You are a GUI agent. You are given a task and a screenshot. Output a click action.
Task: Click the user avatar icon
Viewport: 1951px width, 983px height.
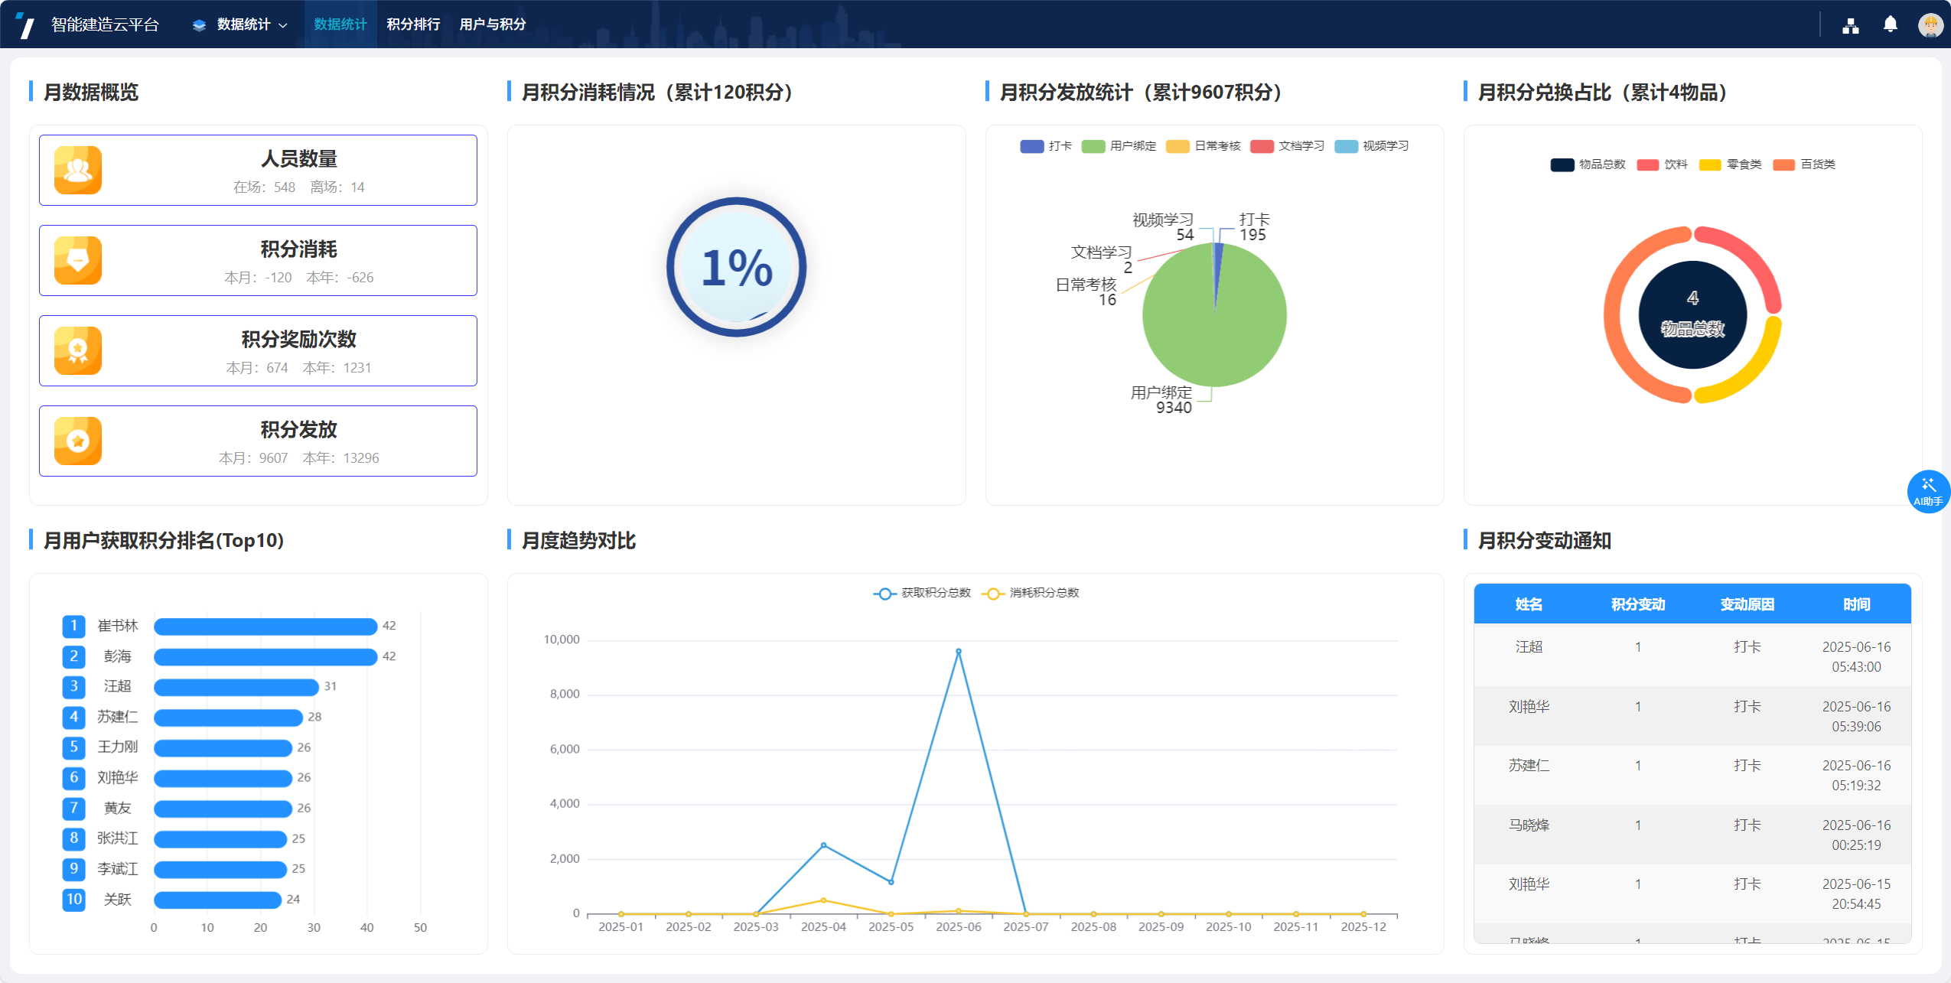coord(1930,25)
